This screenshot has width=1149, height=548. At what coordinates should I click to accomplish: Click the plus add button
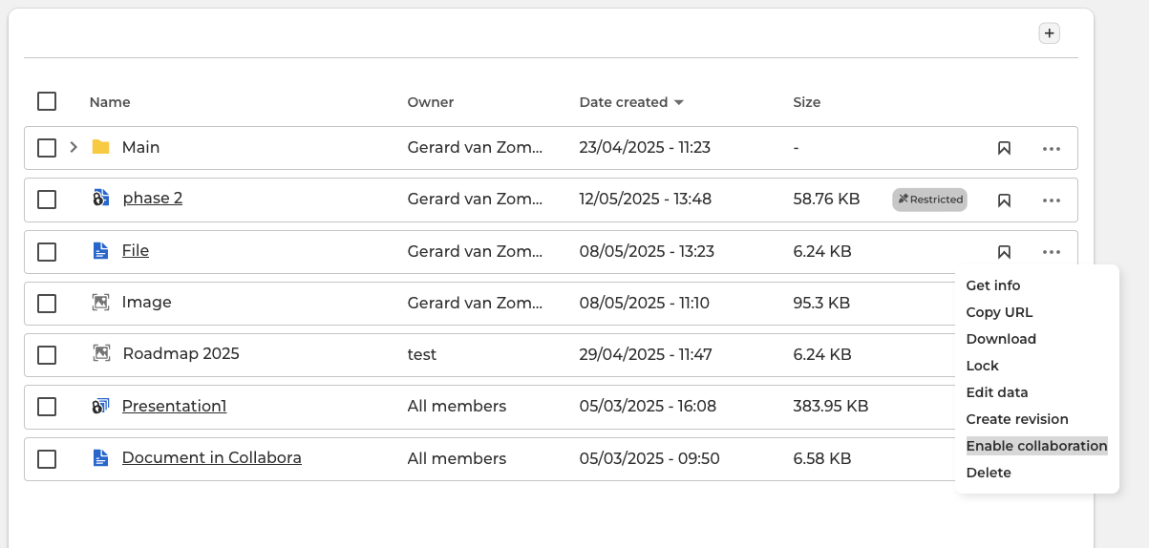tap(1049, 33)
